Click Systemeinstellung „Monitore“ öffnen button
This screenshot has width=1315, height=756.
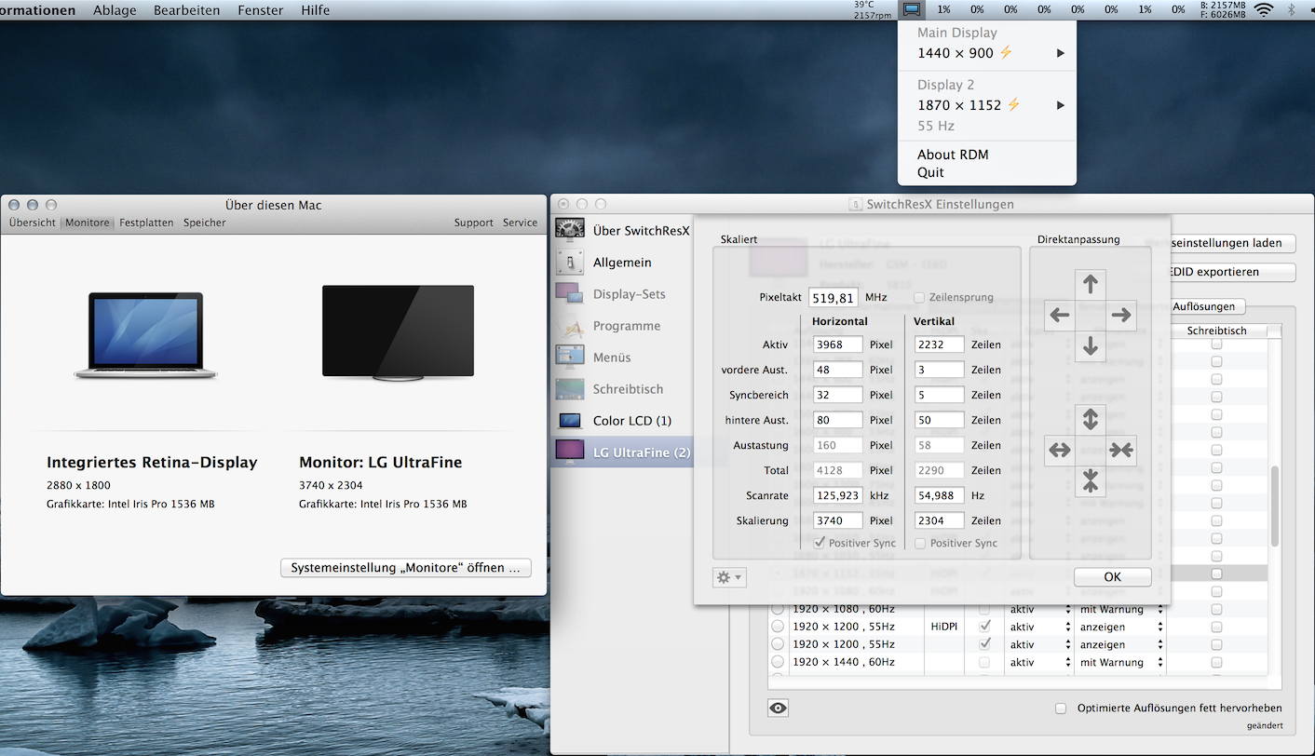click(406, 568)
